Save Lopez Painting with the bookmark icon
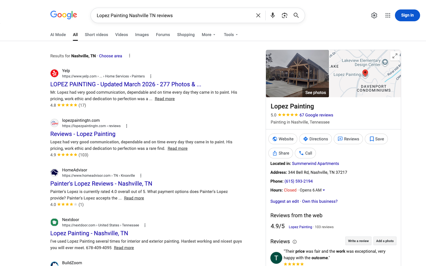The height and width of the screenshot is (266, 426). click(376, 139)
